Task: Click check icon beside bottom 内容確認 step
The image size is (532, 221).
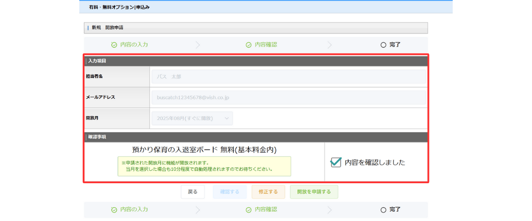Action: tap(249, 210)
